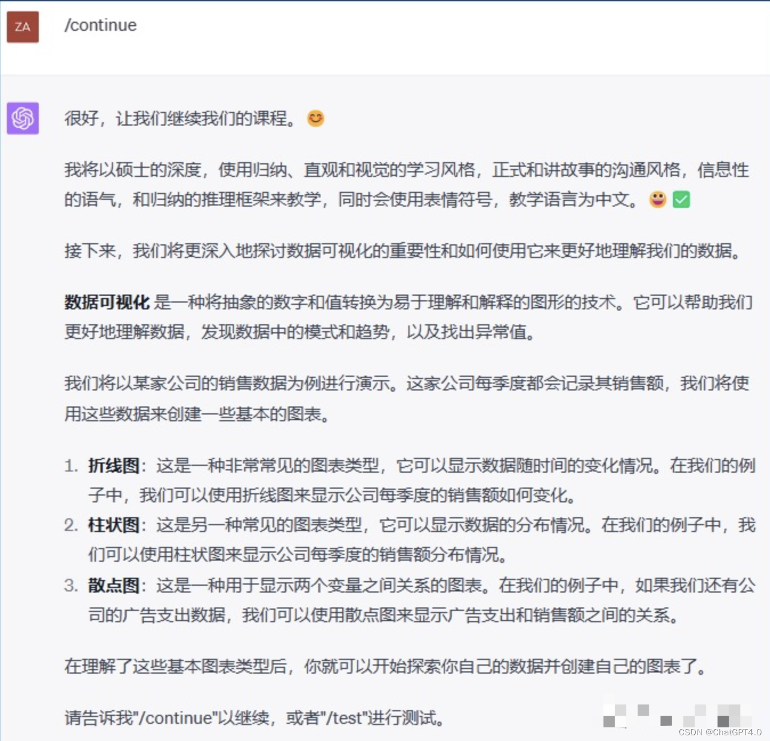This screenshot has height=741, width=770.
Task: Click the line starting 们可以使用柱状图
Action: (x=297, y=554)
